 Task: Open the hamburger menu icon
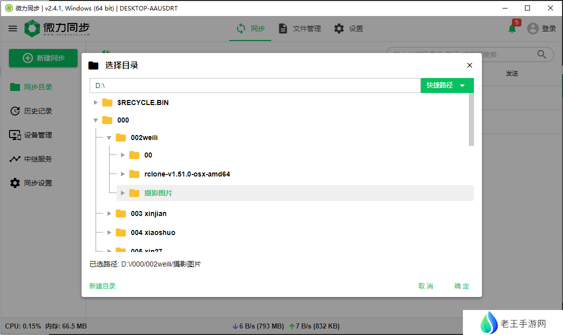(x=13, y=28)
